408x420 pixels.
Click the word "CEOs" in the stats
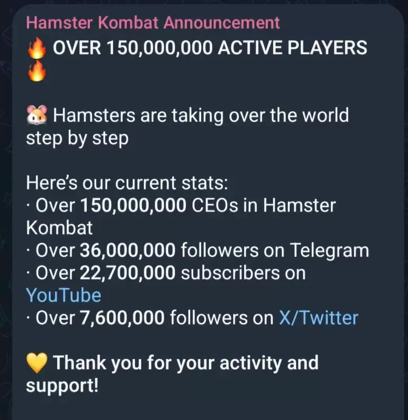click(216, 205)
